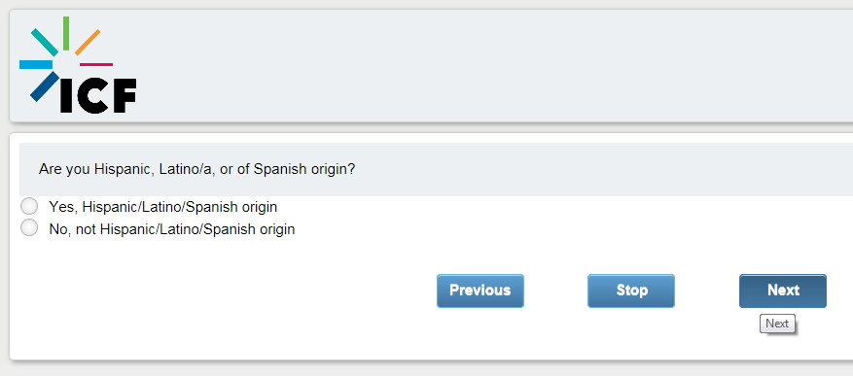The height and width of the screenshot is (376, 853).
Task: Choose the 'Yes, Hispanic/Latino/Spanish origin' label text
Action: point(163,207)
